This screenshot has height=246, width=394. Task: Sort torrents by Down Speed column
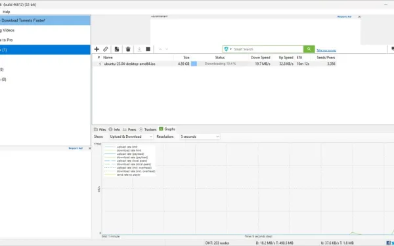[x=261, y=58]
